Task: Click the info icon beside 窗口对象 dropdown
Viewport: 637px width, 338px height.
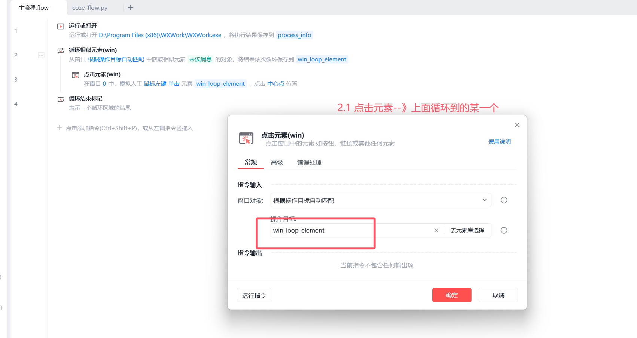Action: point(504,200)
